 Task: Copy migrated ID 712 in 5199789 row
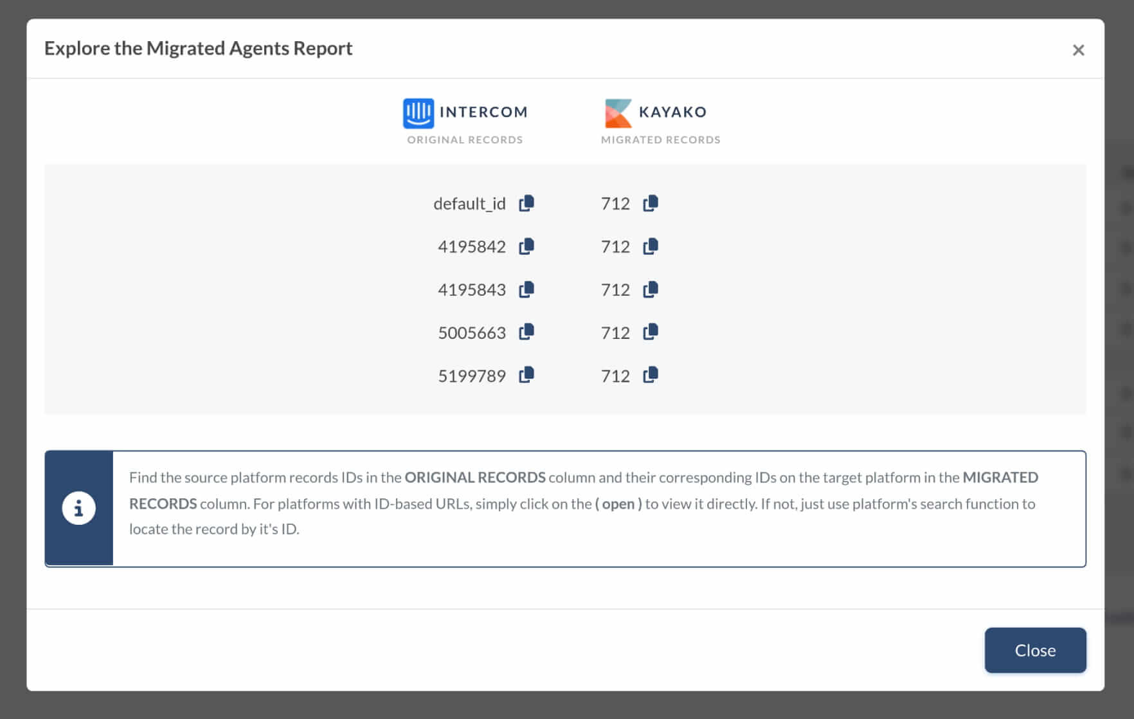pos(651,375)
